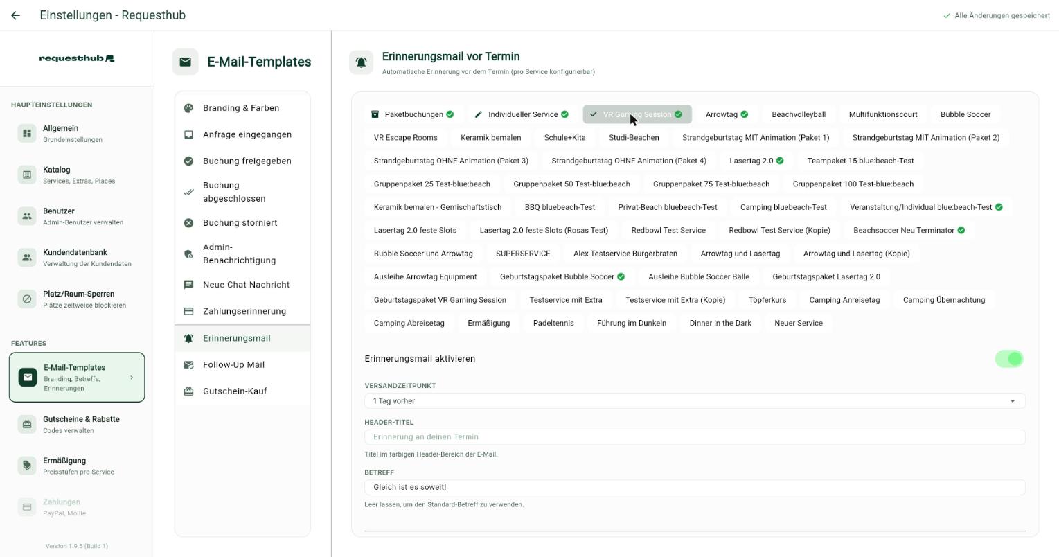Open the Versandzeitpunkt dropdown

click(x=695, y=401)
